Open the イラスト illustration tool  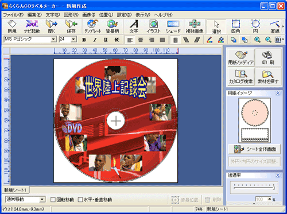coord(153,26)
